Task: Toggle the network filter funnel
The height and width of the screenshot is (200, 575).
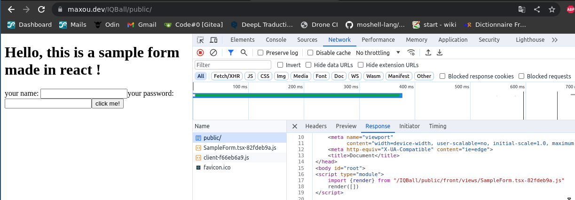Action: click(230, 53)
